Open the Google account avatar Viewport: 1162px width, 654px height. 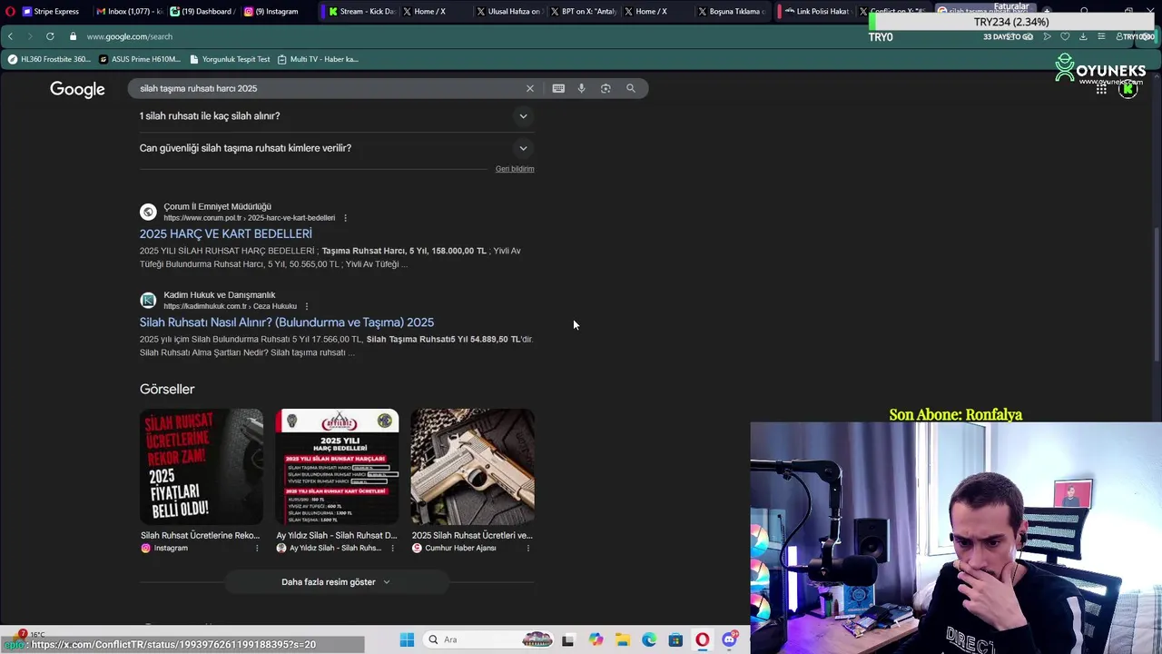[x=1128, y=89]
